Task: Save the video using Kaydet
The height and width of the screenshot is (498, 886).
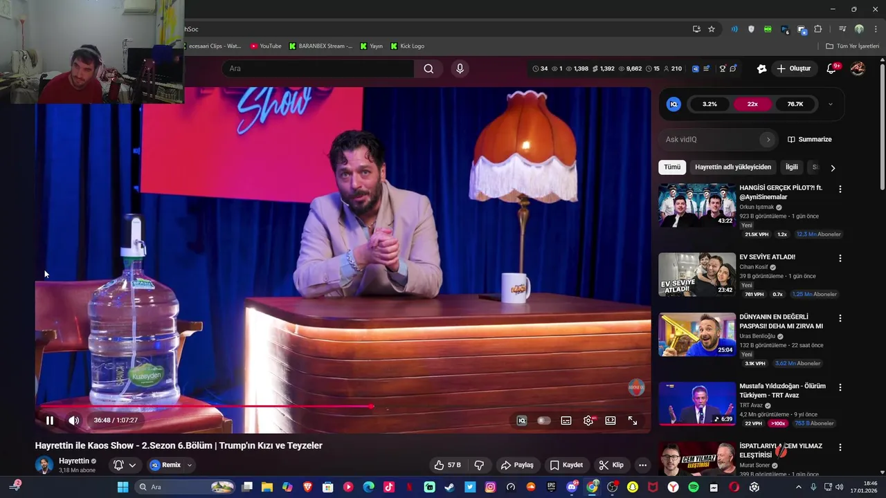Action: (566, 465)
